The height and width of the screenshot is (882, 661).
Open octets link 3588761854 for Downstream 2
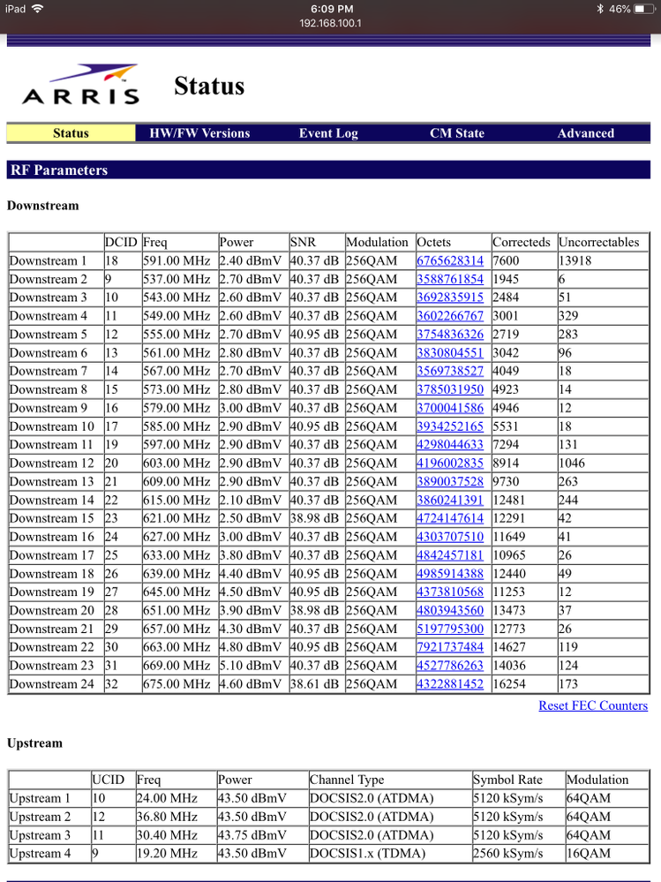450,280
